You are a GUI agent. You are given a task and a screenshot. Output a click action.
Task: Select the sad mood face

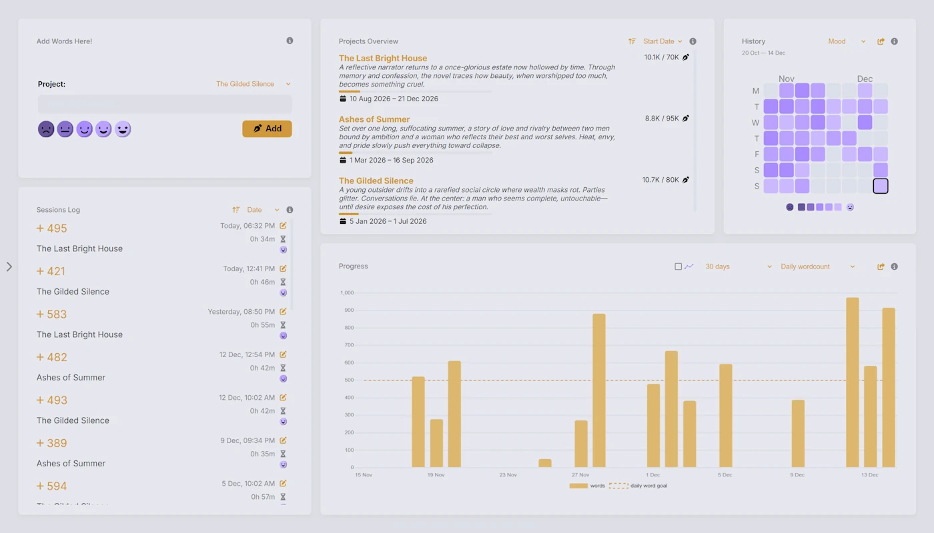click(45, 129)
